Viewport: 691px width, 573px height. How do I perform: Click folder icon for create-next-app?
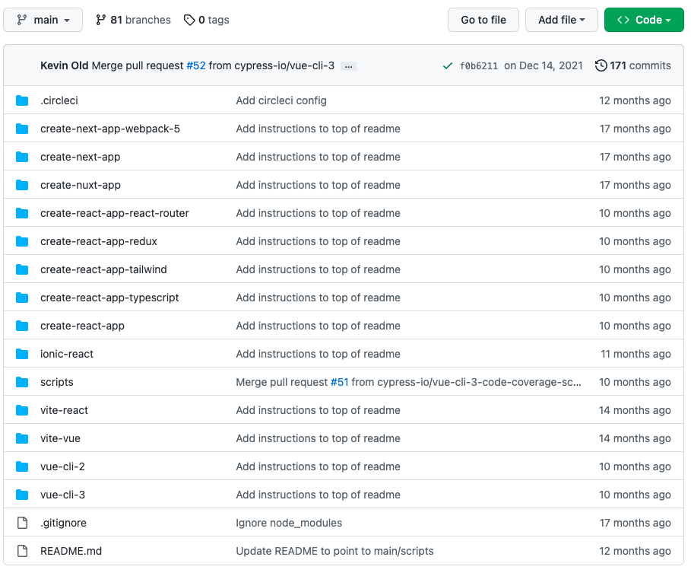[22, 157]
